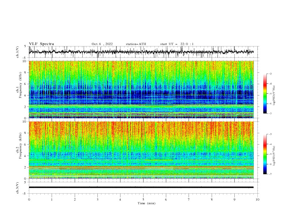Viewport: 290px width, 224px height.
Task: Click time axis tick label "3"
Action: (x=97, y=199)
